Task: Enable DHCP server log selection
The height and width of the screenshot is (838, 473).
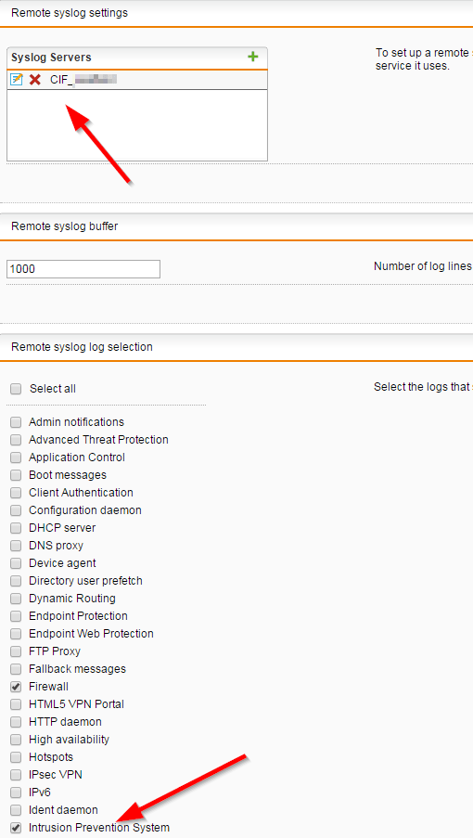Action: tap(16, 528)
